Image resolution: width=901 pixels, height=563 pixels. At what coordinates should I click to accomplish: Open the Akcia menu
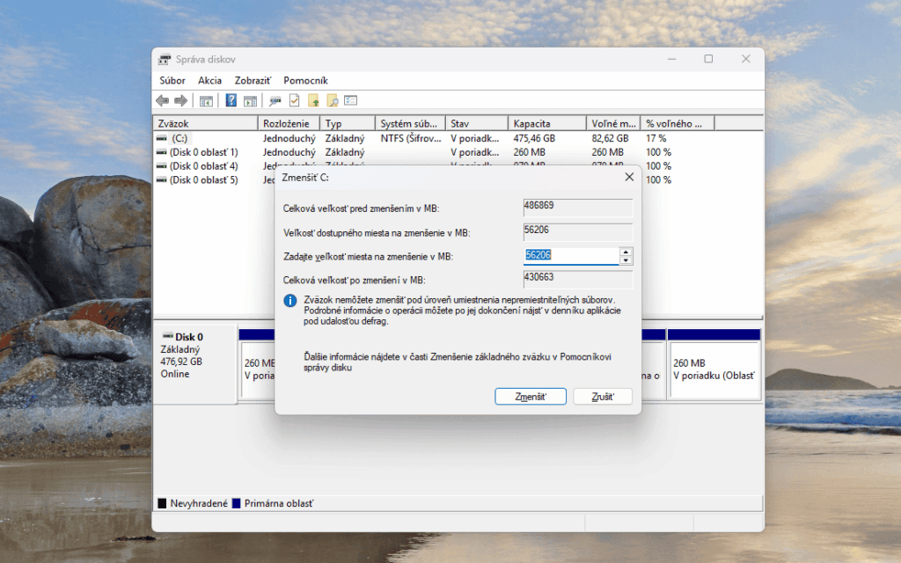point(209,80)
